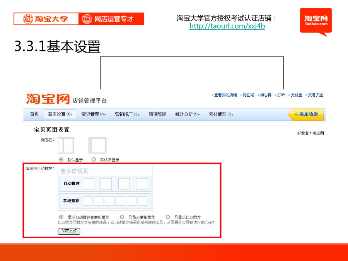Select the 默认显示 radio button
This screenshot has height=261, width=348.
click(61, 160)
